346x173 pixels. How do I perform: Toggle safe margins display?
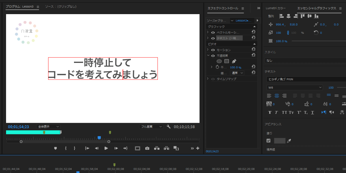tap(138, 148)
